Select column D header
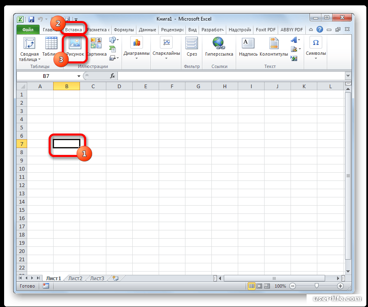The image size is (368, 307). (x=119, y=87)
